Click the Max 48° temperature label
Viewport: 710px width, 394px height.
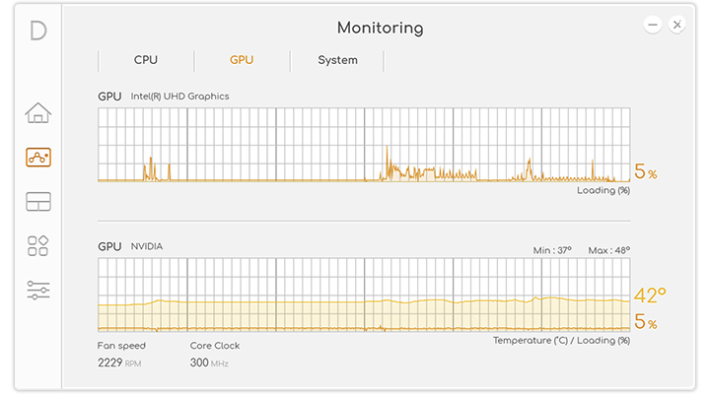[x=608, y=250]
